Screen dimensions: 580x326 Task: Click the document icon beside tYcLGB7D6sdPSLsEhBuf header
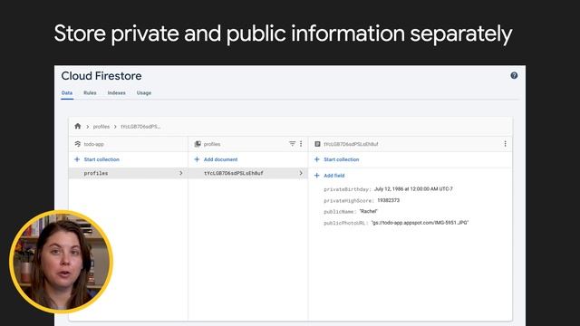pyautogui.click(x=317, y=144)
